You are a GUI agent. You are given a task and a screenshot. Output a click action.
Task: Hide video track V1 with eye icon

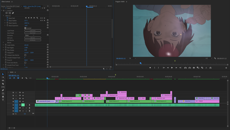pyautogui.click(x=23, y=101)
